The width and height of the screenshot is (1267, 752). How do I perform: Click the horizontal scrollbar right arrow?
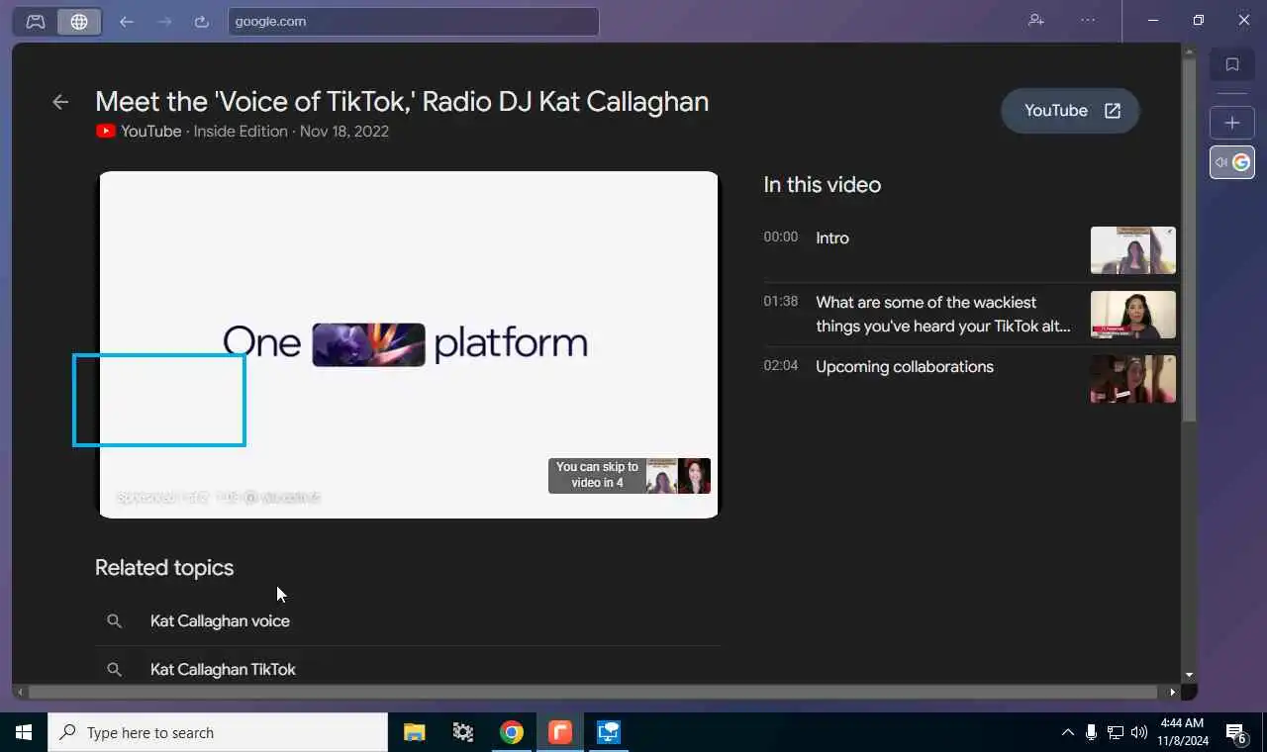[1173, 692]
